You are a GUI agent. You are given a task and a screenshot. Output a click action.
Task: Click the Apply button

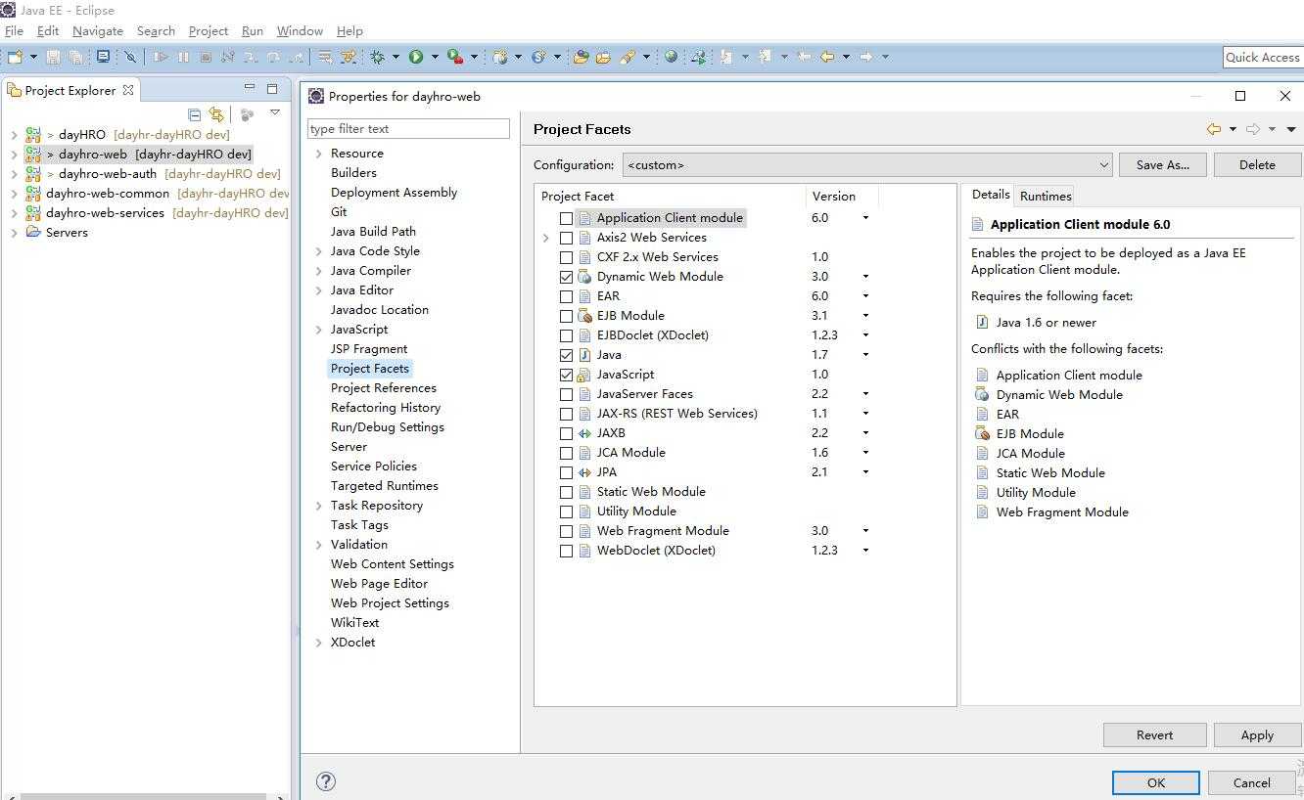[x=1257, y=735]
